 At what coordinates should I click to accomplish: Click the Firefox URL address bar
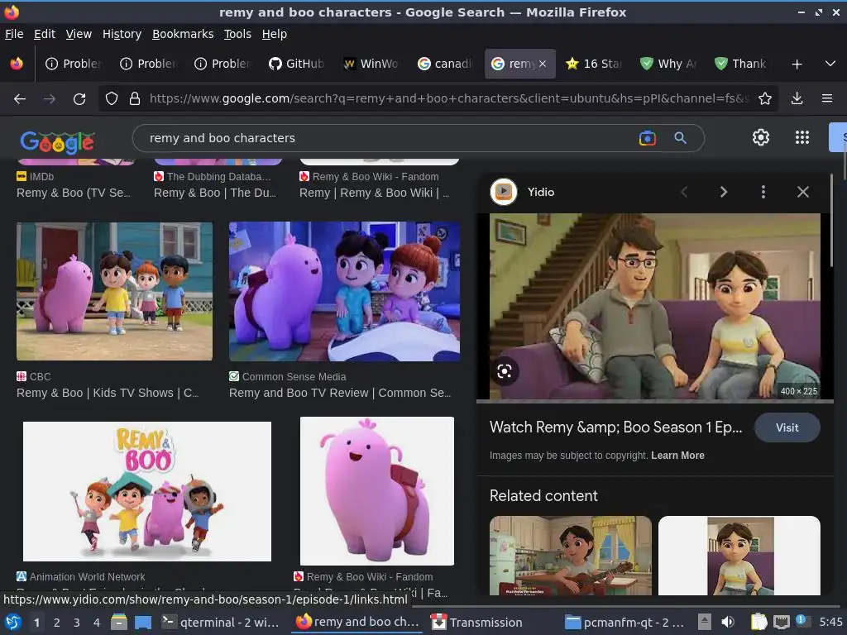448,99
